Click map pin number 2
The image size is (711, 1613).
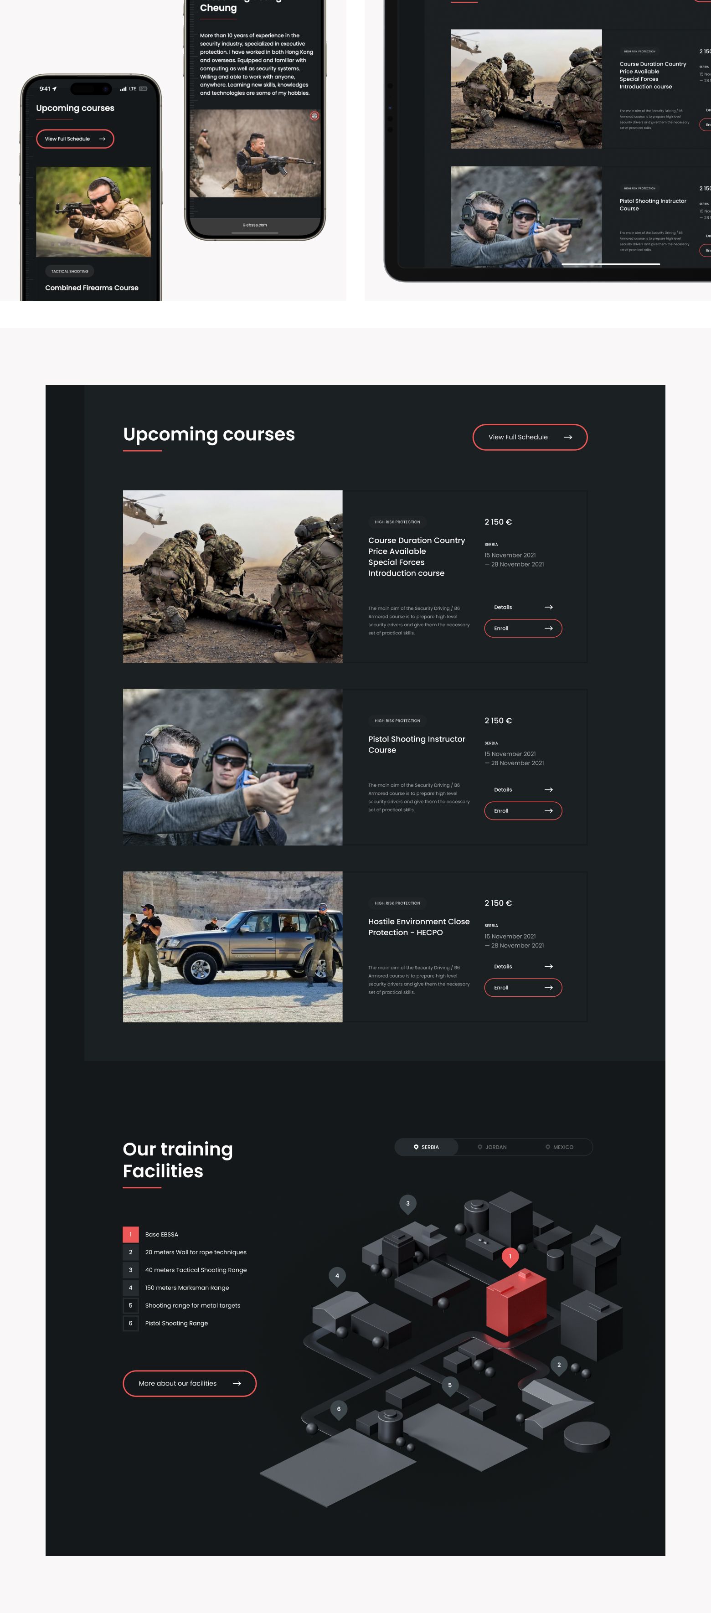pyautogui.click(x=559, y=1365)
